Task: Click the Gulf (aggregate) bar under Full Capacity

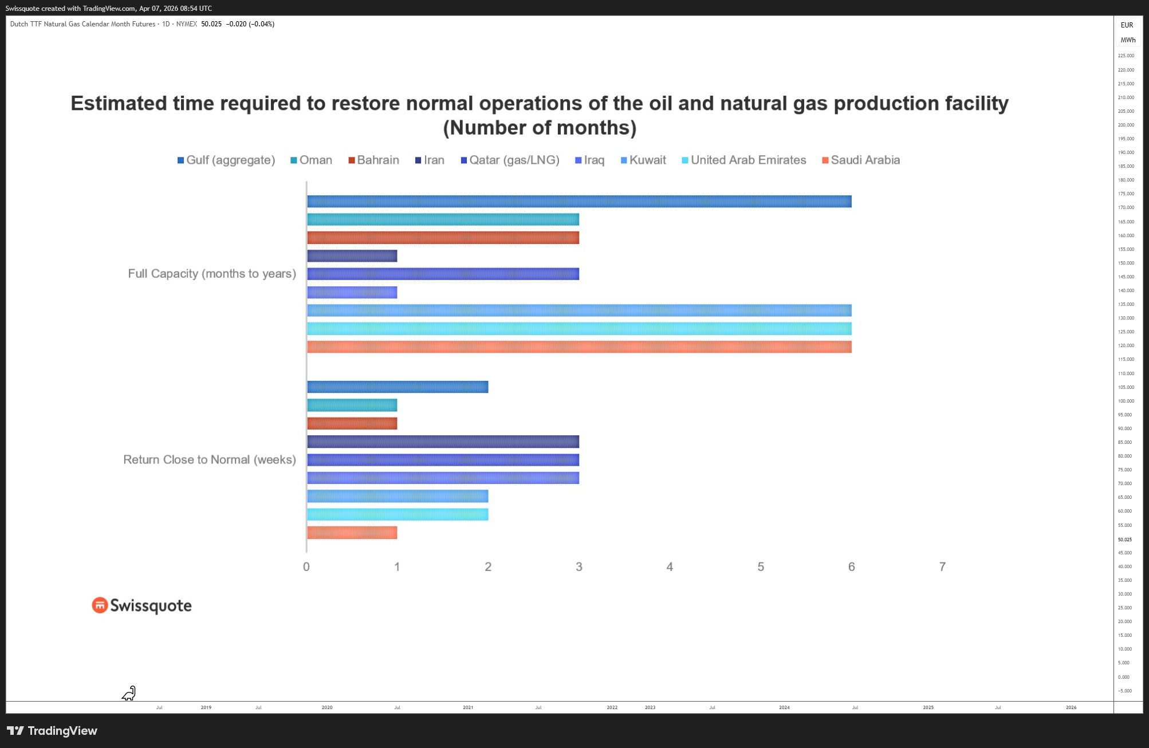Action: [579, 202]
